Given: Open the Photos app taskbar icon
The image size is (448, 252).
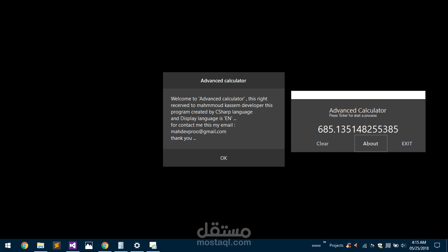Looking at the screenshot, I should coord(89,245).
